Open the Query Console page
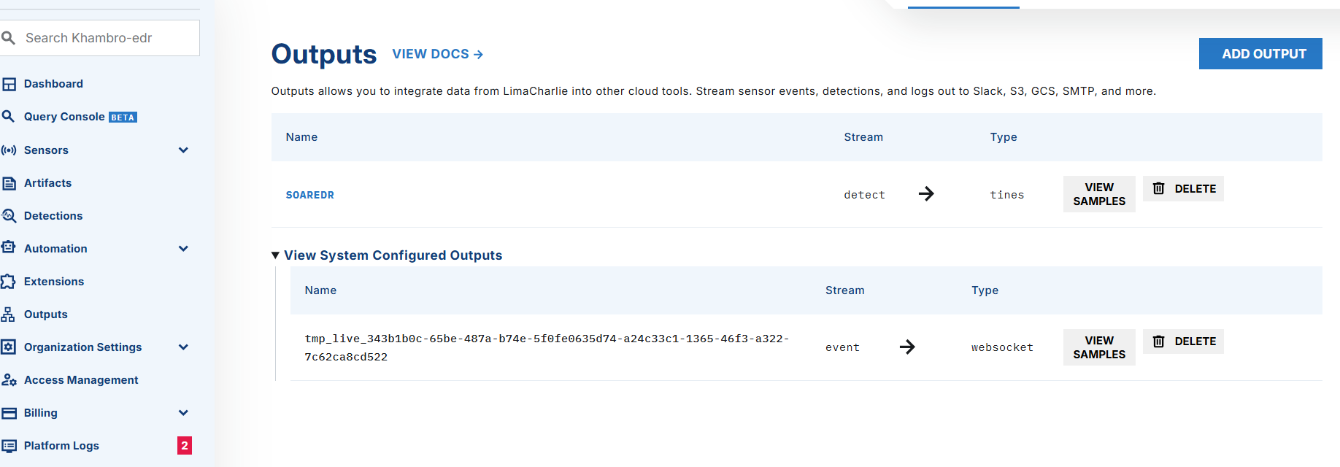The width and height of the screenshot is (1340, 467). tap(64, 117)
